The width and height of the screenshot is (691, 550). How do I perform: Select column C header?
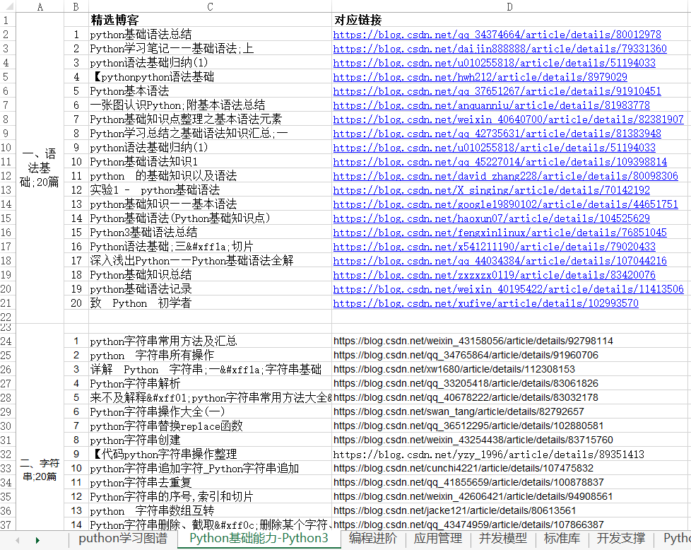210,6
